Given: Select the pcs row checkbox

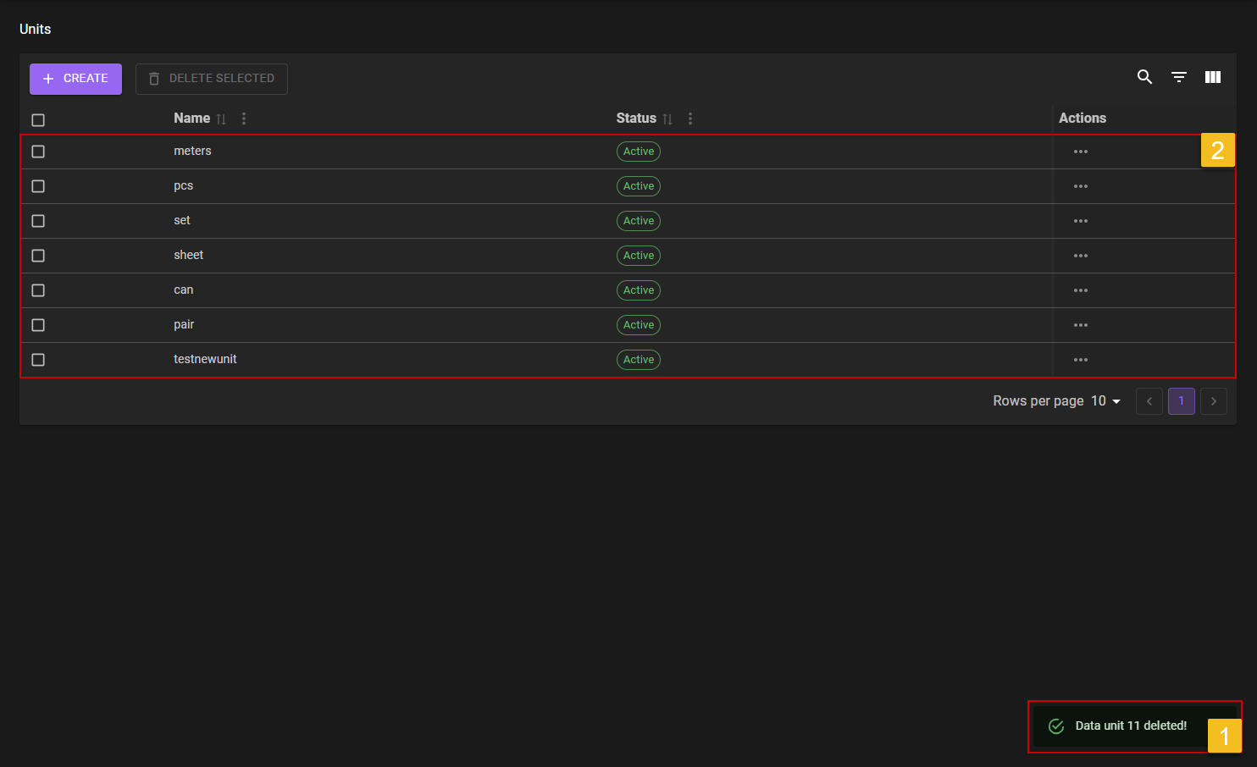Looking at the screenshot, I should [x=38, y=186].
